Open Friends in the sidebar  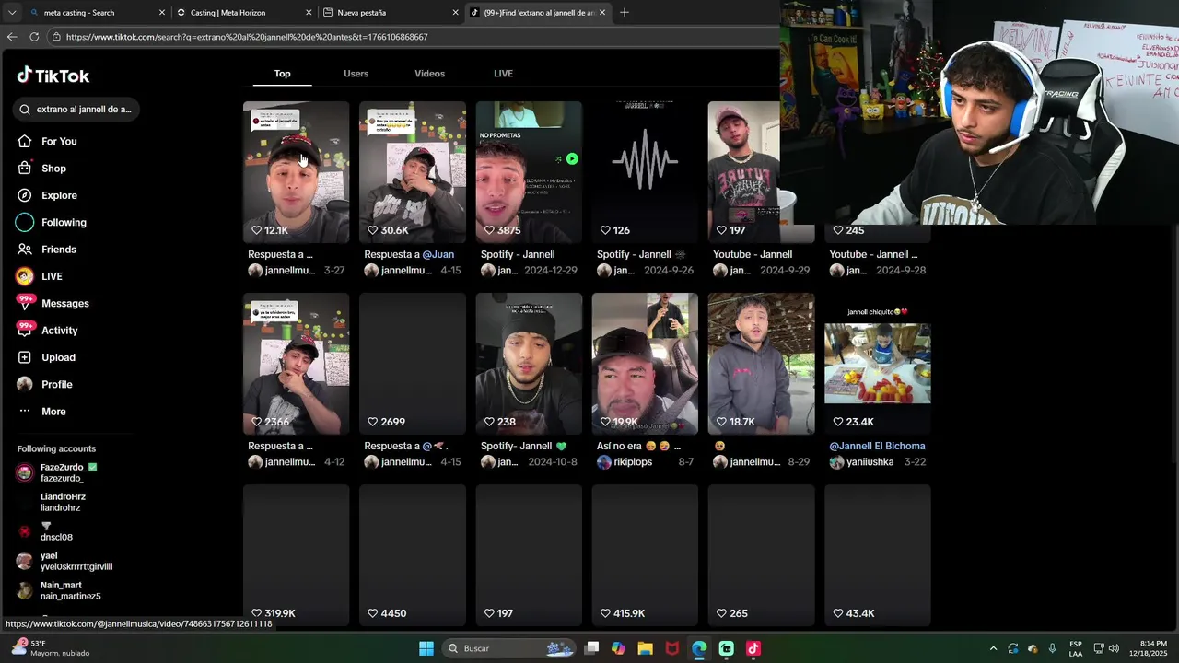tap(59, 250)
